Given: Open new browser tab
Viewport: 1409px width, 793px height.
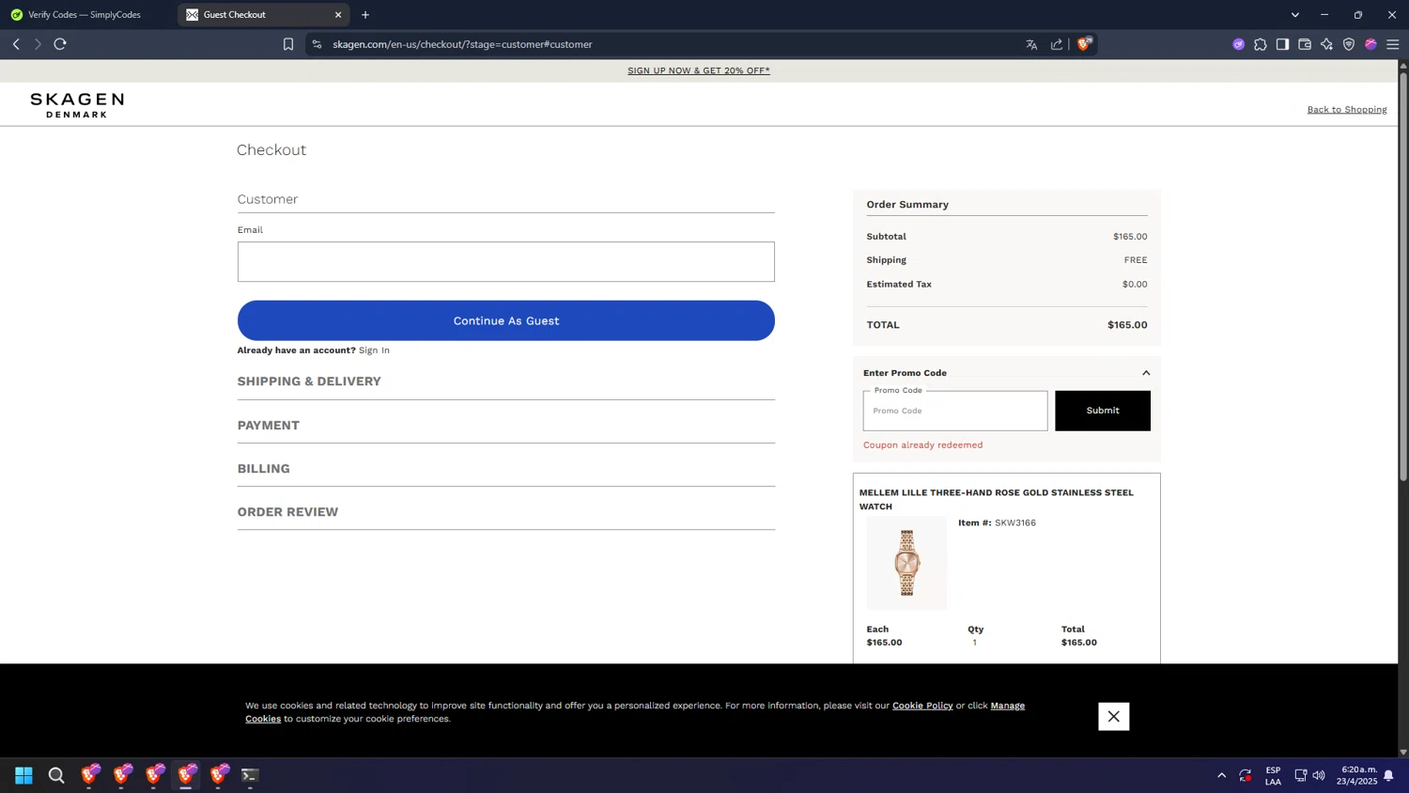Looking at the screenshot, I should click(365, 14).
